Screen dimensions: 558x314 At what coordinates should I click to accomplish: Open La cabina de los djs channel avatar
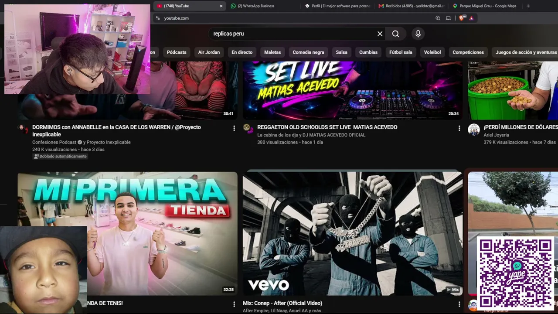248,129
